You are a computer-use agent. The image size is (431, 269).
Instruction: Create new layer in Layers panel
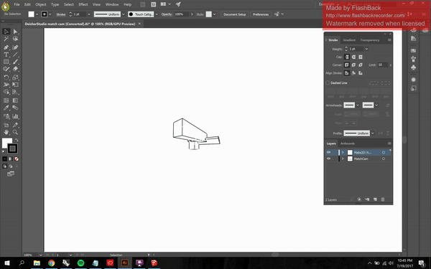pyautogui.click(x=375, y=199)
